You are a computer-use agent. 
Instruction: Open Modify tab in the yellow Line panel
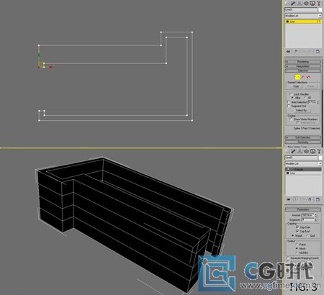click(293, 3)
